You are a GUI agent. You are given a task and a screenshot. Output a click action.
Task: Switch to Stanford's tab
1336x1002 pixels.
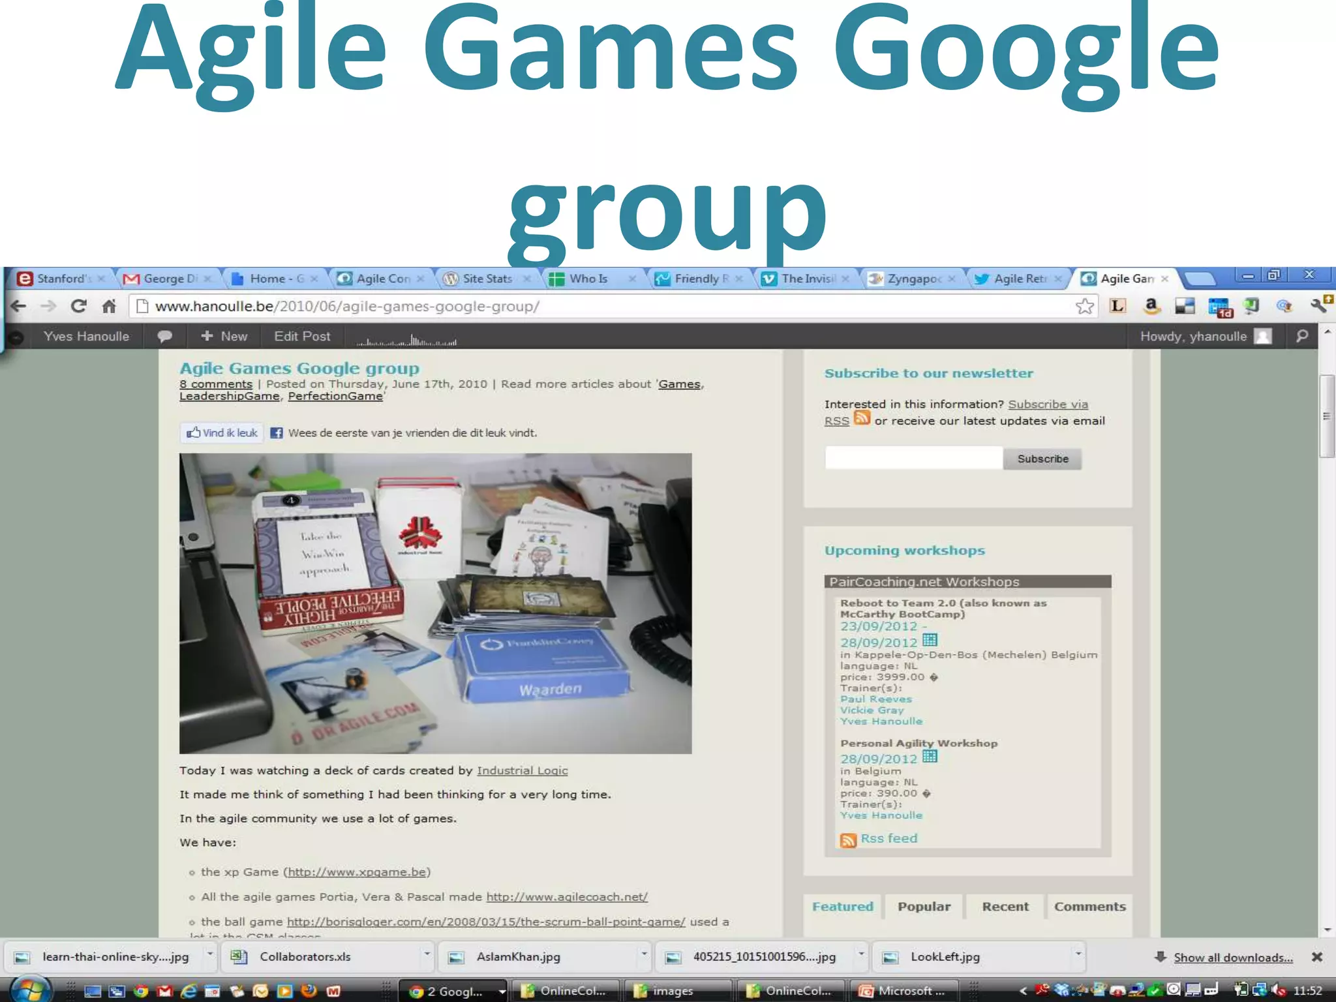[x=60, y=279]
